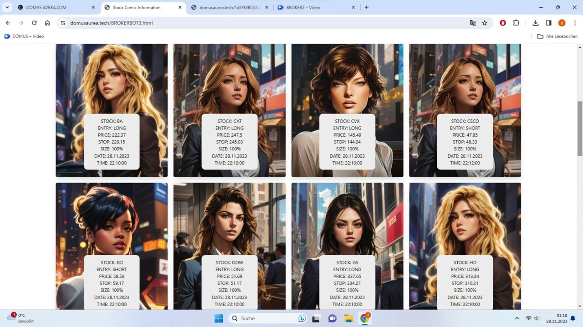Screen dimensions: 583x327
Task: Close the Stock Comic Information tab
Action: coord(180,7)
